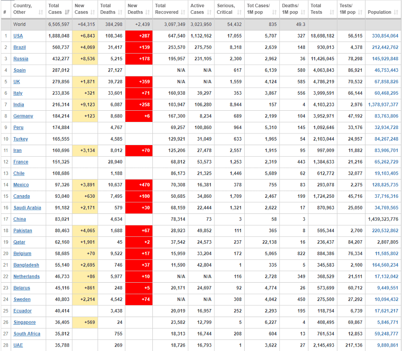Open the Germany country link
Image resolution: width=402 pixels, height=351 pixels.
(23, 116)
